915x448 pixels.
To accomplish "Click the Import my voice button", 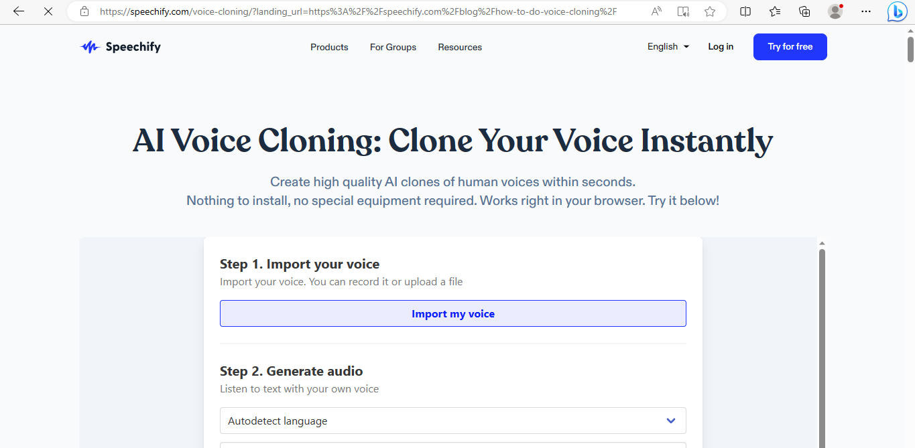I will (x=453, y=313).
